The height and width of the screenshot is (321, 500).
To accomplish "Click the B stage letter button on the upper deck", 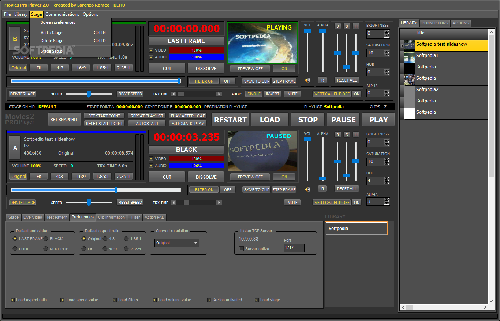I will click(x=15, y=39).
